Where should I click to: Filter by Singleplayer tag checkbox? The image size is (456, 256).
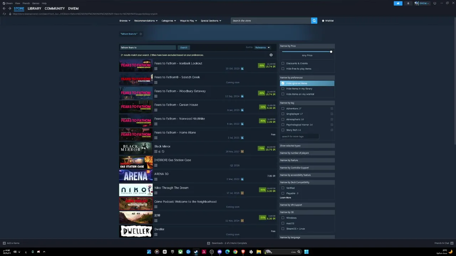pos(283,114)
